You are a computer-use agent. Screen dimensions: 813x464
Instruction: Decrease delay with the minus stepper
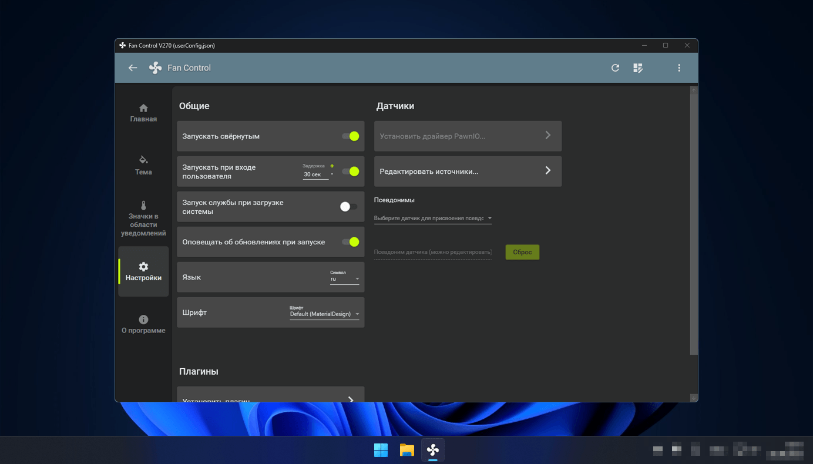tap(332, 174)
